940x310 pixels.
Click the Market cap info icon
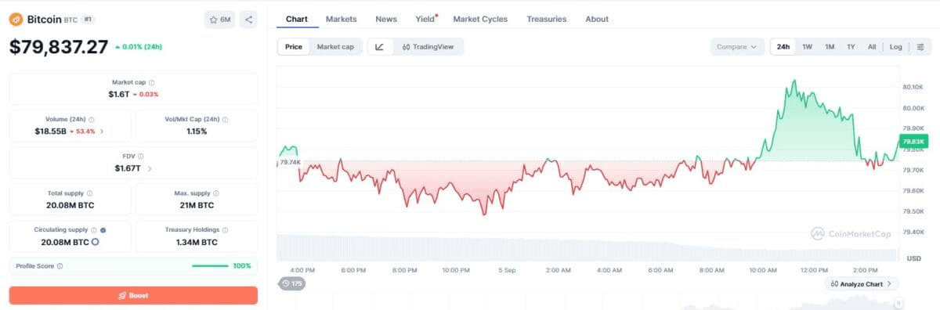pyautogui.click(x=152, y=82)
